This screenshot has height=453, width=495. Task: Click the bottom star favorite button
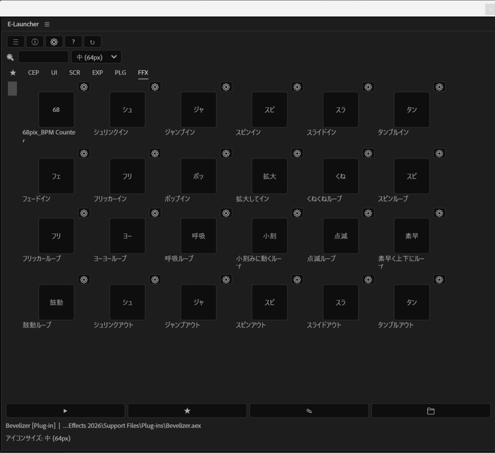coord(187,411)
